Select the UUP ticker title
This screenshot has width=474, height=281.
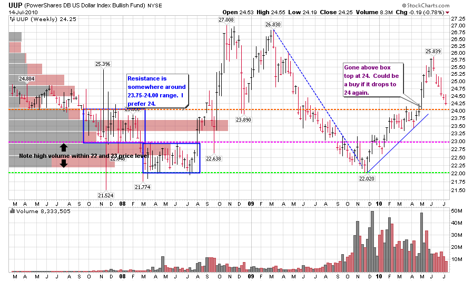coord(15,5)
